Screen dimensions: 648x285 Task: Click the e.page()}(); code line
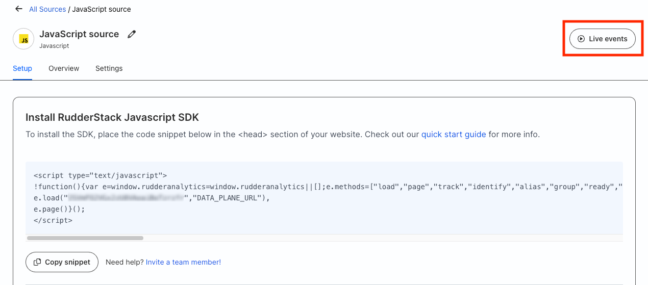59,209
